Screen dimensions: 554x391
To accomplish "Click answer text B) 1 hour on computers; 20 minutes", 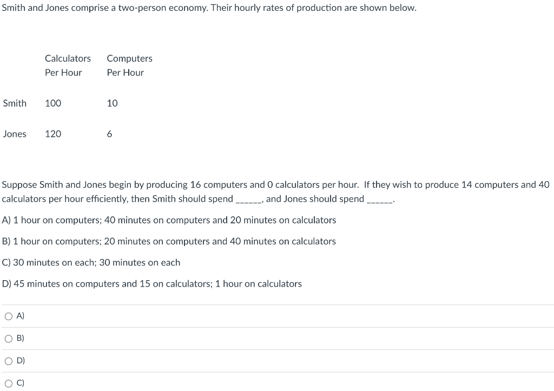I will point(169,241).
